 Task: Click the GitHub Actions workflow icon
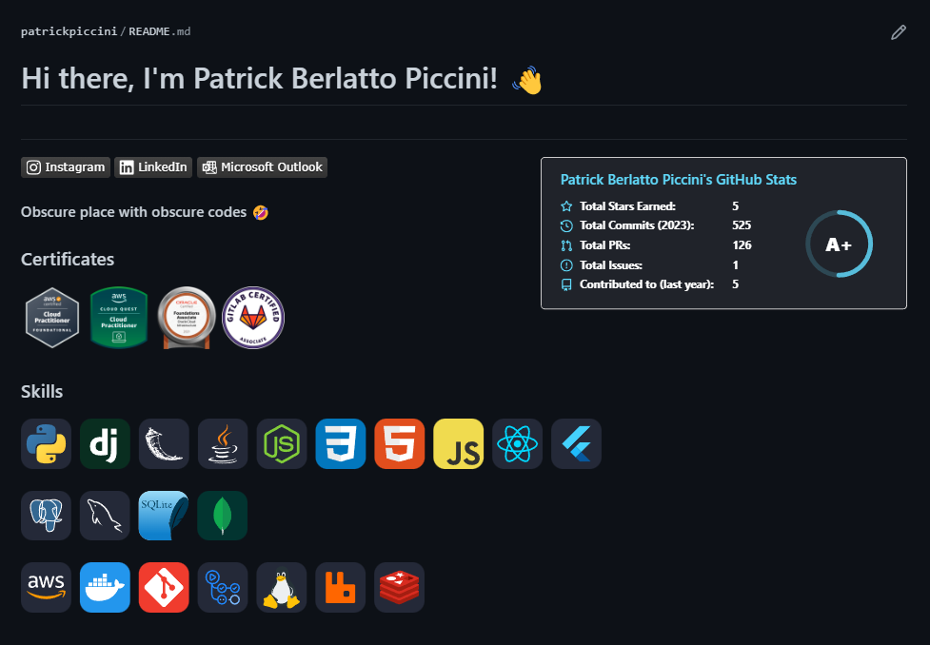223,588
